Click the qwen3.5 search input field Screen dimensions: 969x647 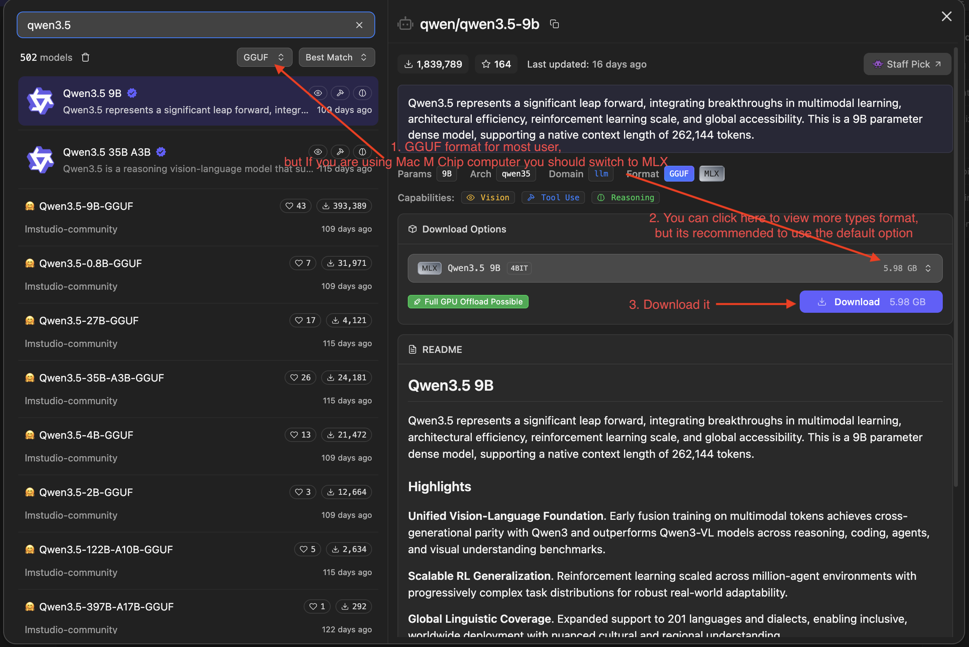[x=196, y=25]
